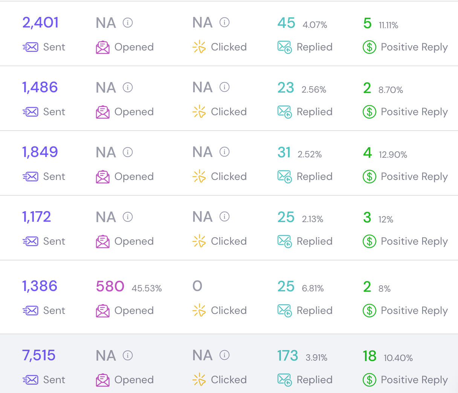Click the Positive Reply dollar icon in the 11.11% row
The width and height of the screenshot is (458, 393).
point(369,47)
